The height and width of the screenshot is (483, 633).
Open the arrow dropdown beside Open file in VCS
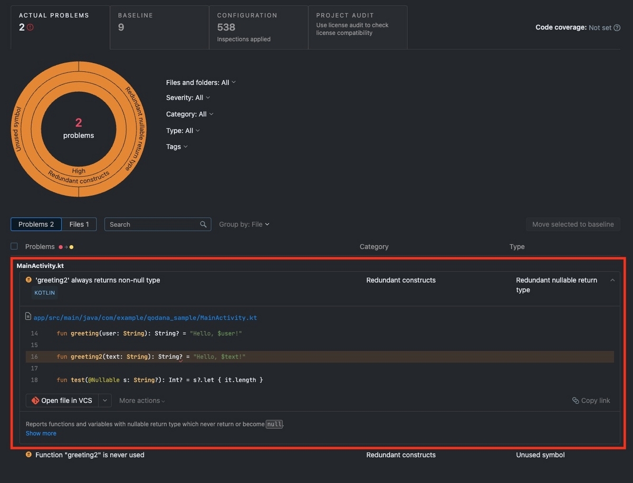tap(105, 401)
